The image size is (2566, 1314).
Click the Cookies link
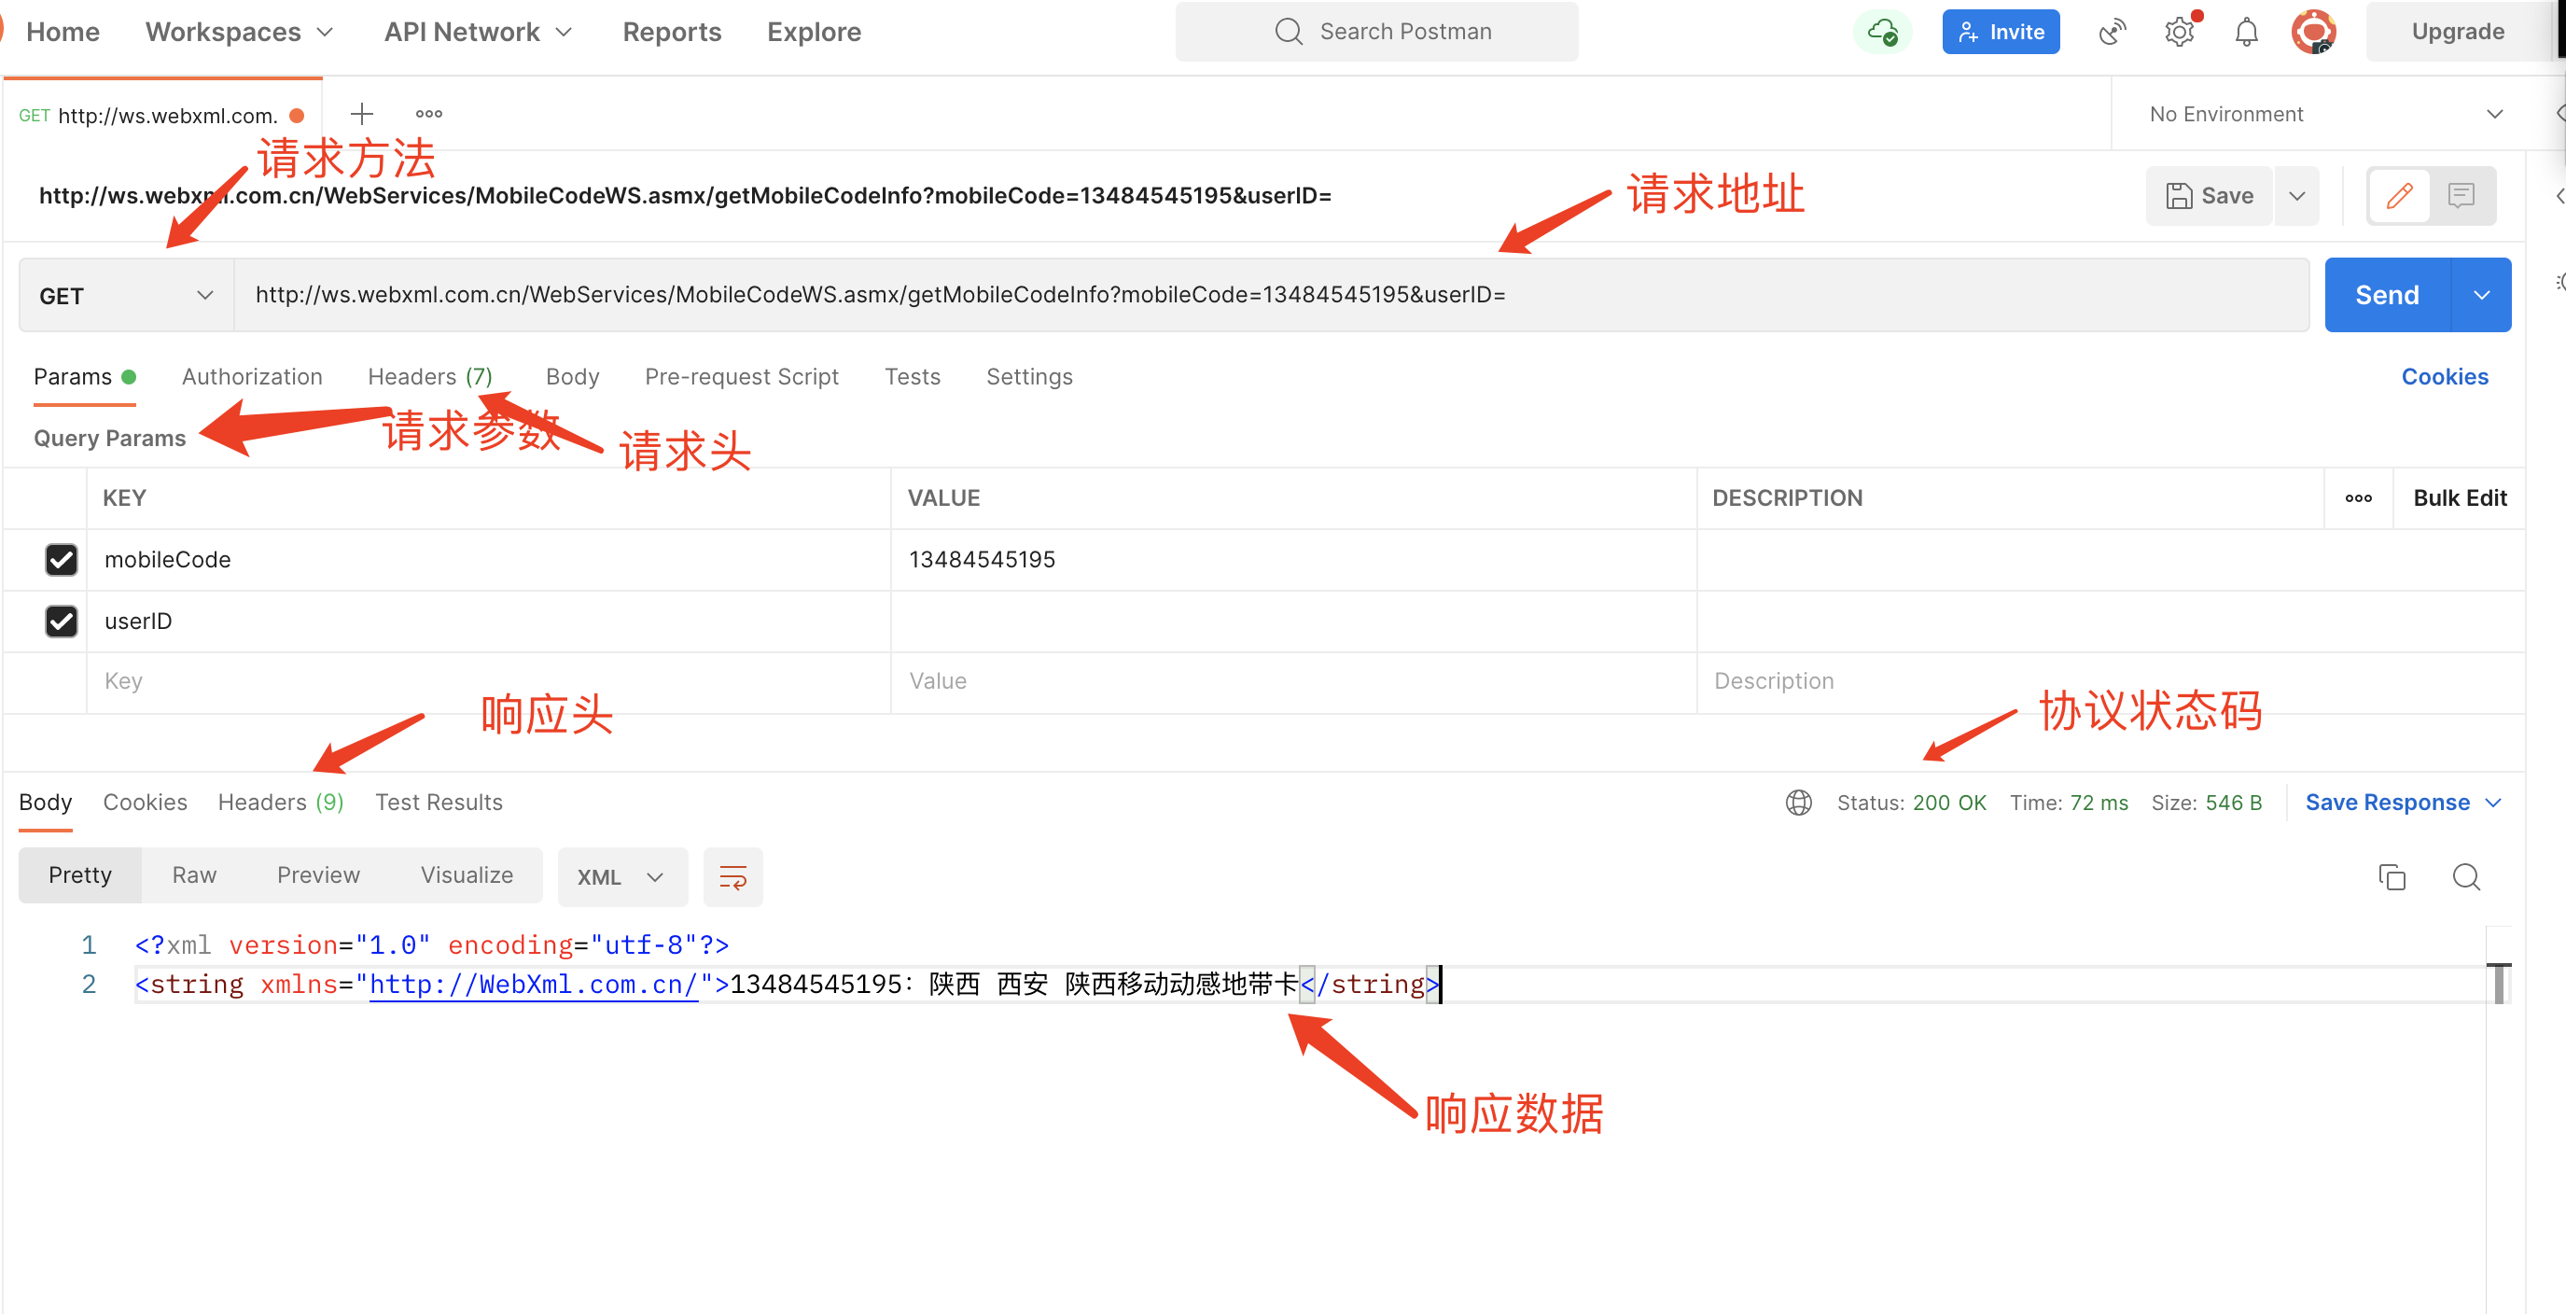2444,377
